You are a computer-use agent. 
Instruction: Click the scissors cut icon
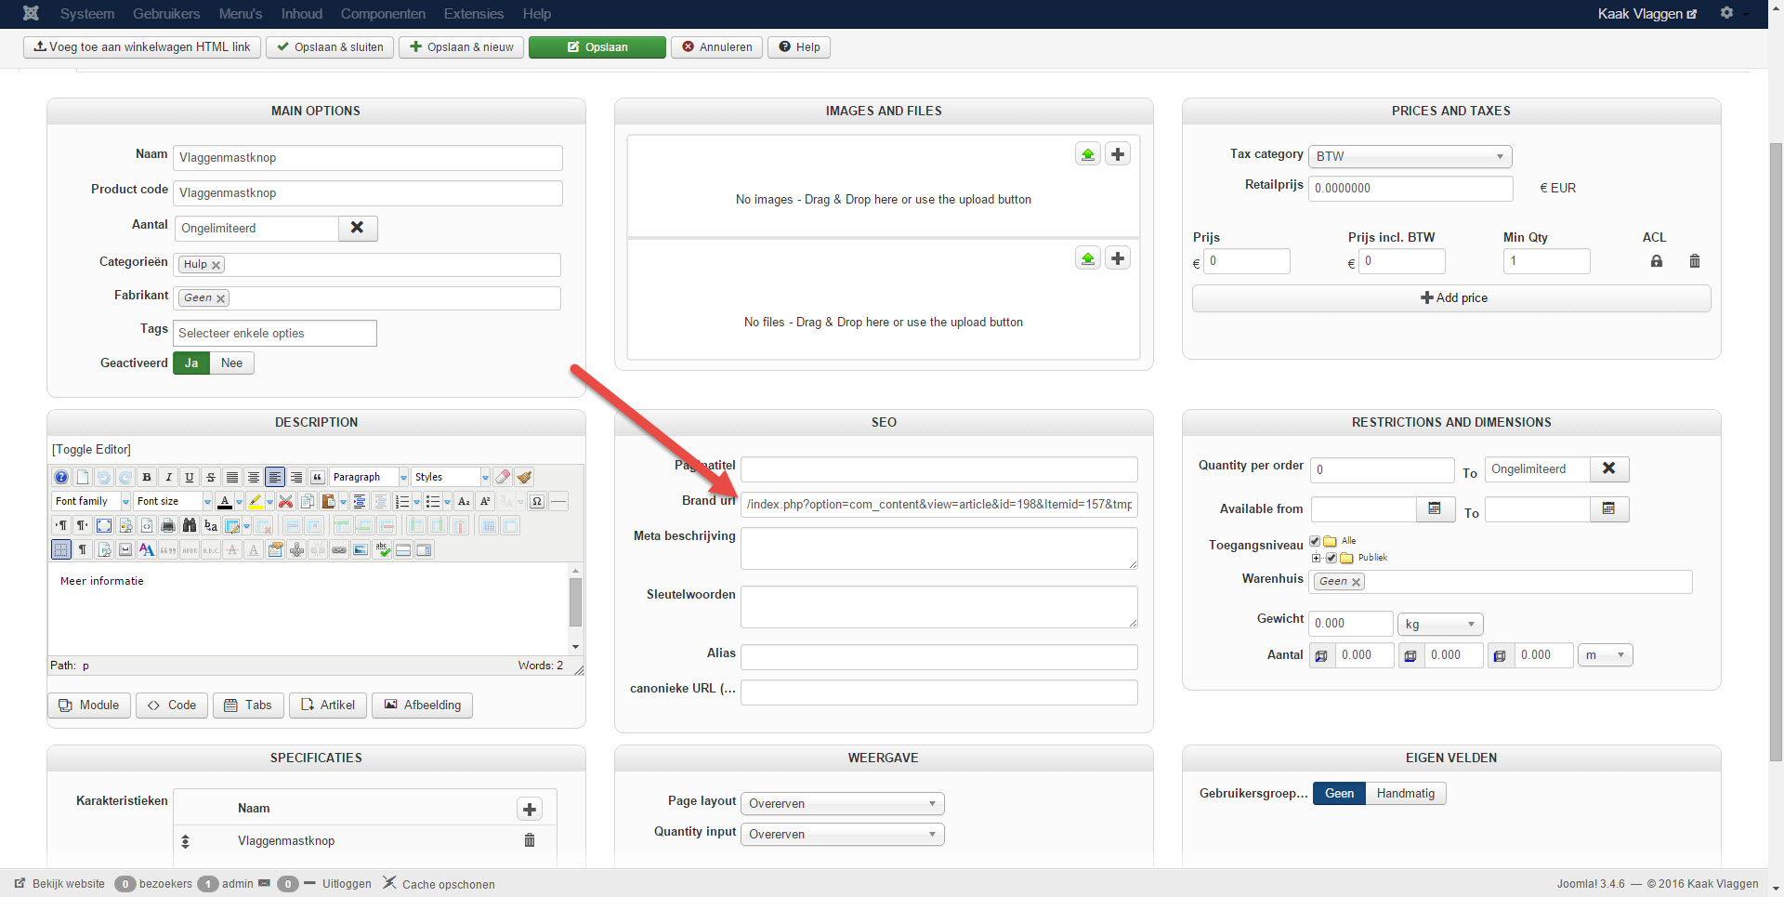coord(286,501)
